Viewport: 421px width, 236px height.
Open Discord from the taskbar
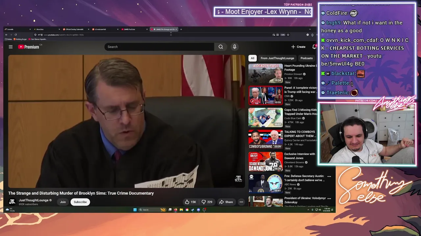click(198, 210)
